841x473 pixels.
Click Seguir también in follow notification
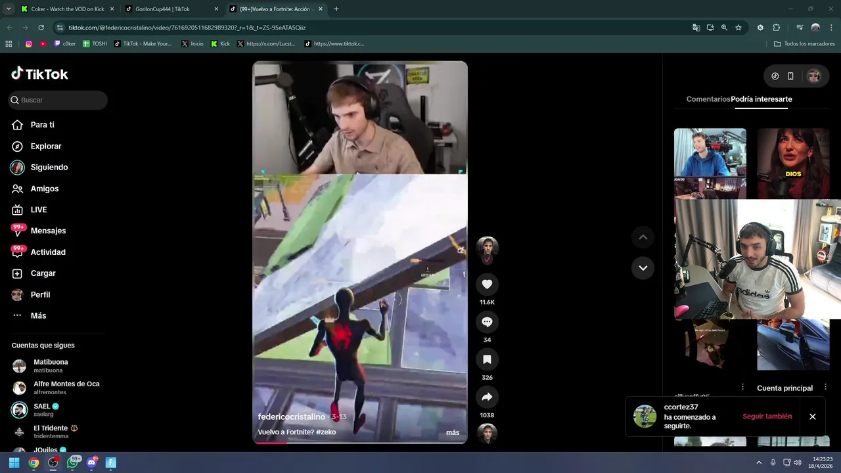(767, 417)
